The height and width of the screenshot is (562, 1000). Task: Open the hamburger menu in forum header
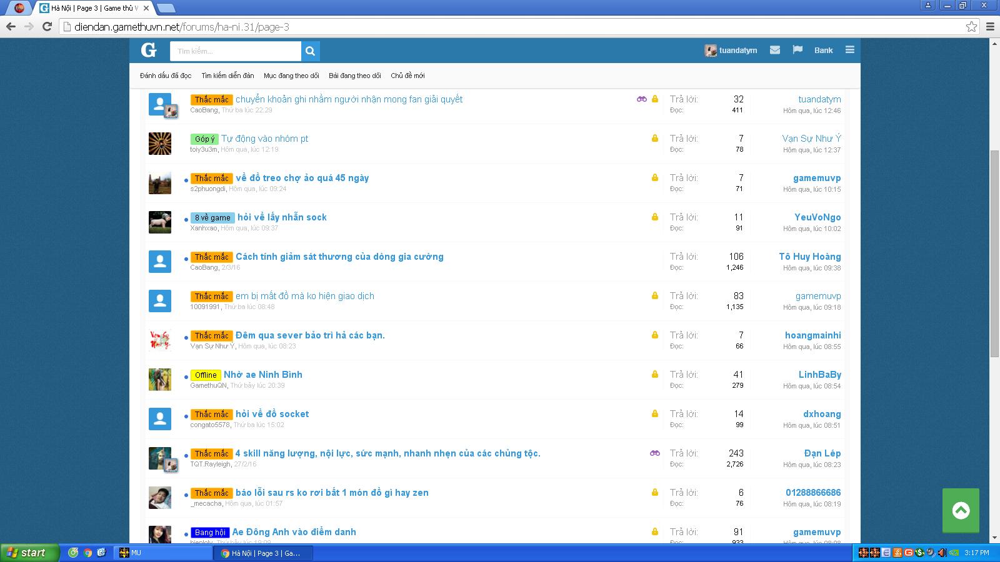[850, 50]
